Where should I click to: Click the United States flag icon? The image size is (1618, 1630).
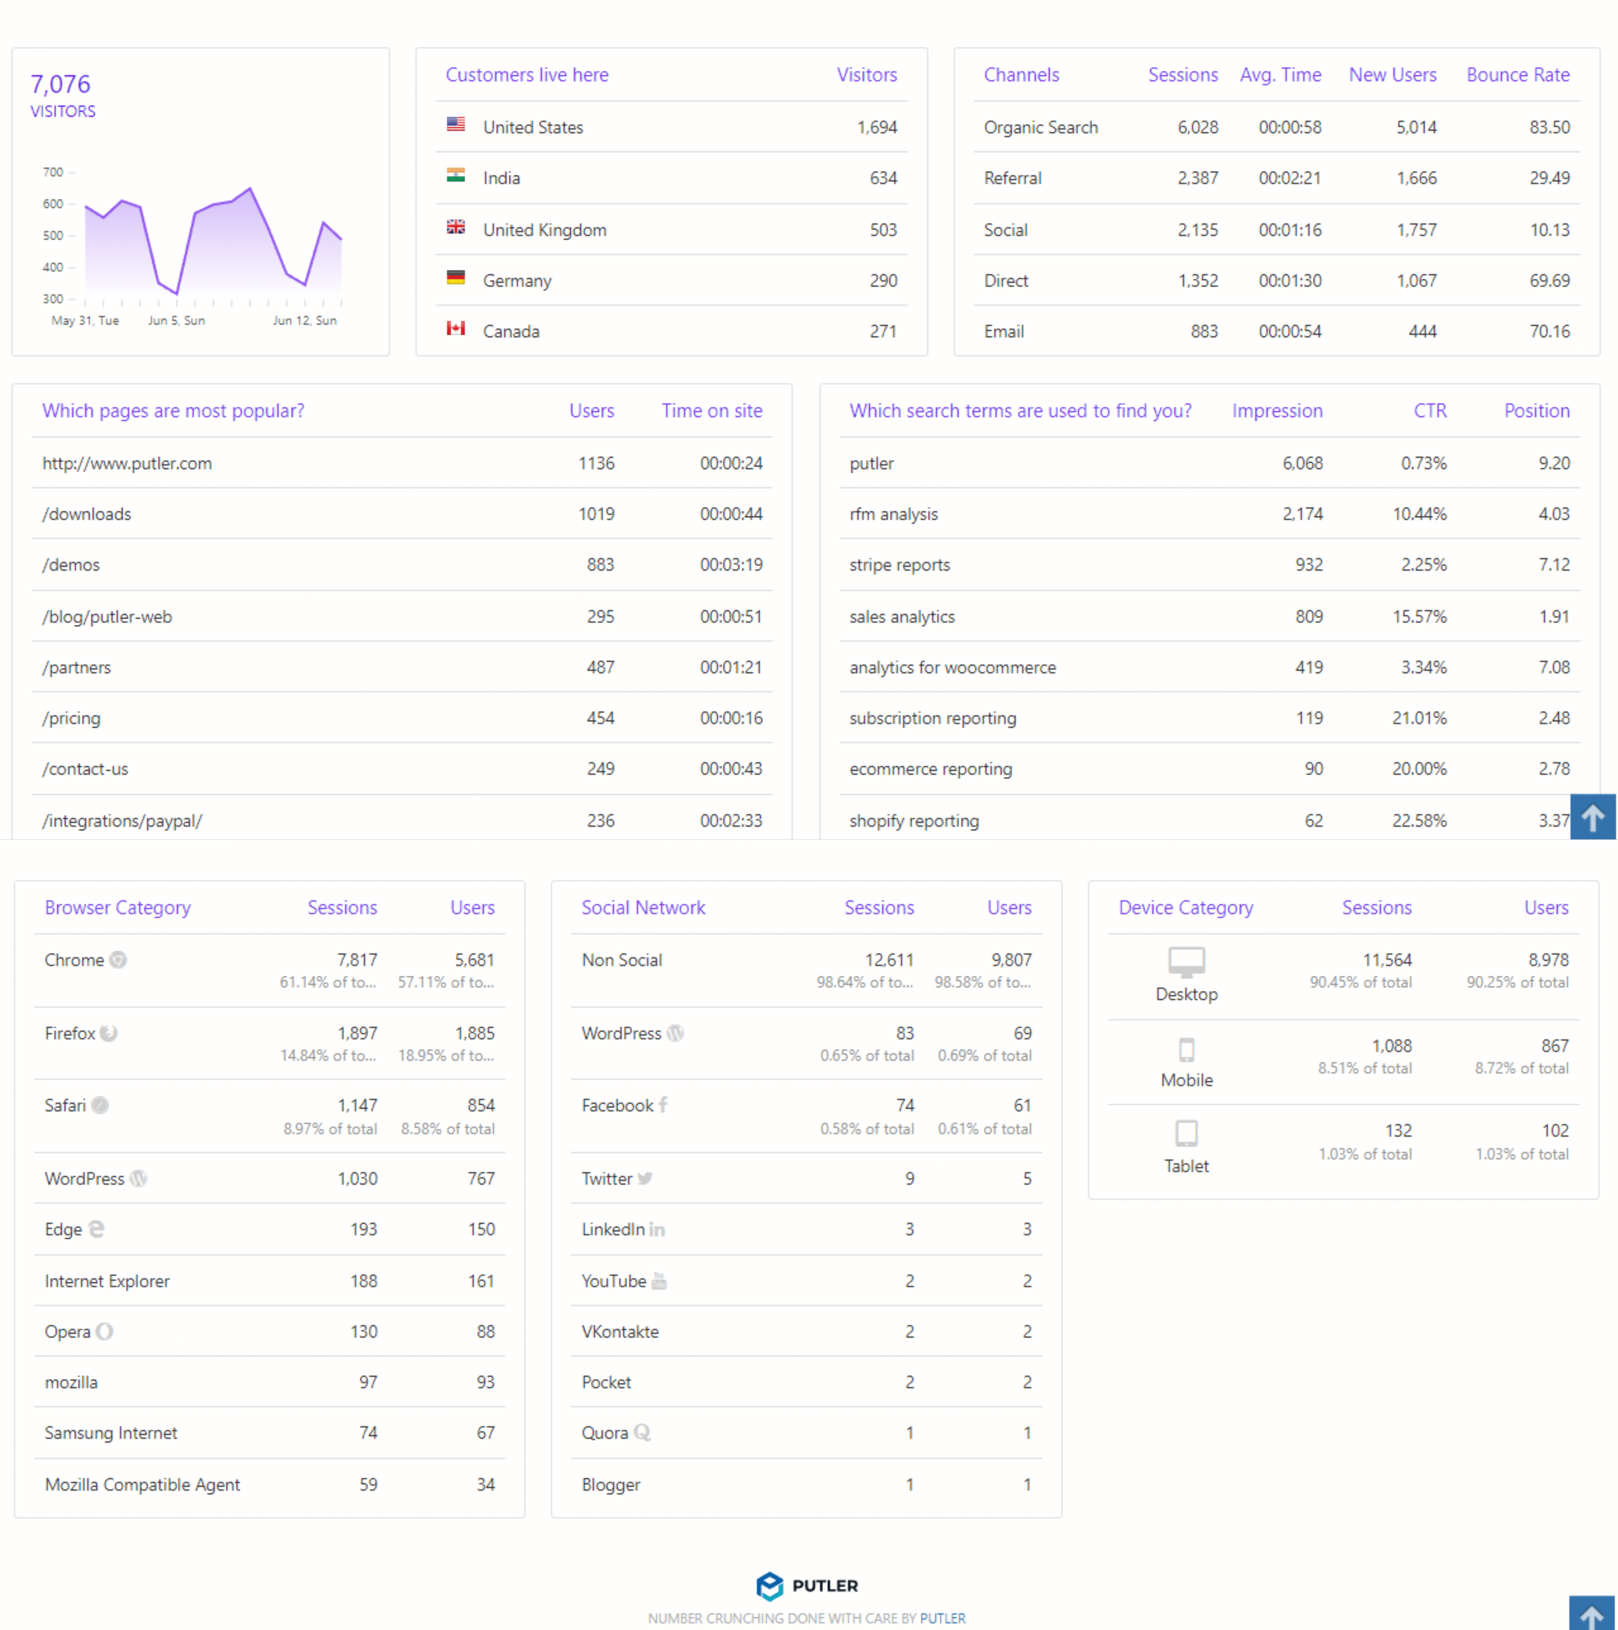(x=456, y=124)
